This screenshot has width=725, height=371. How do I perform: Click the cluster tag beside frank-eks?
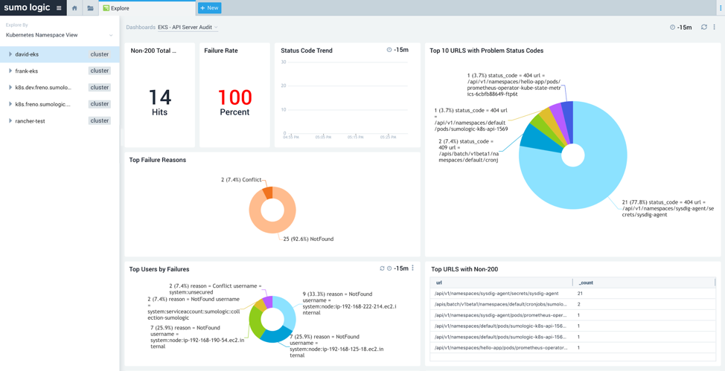(x=100, y=71)
